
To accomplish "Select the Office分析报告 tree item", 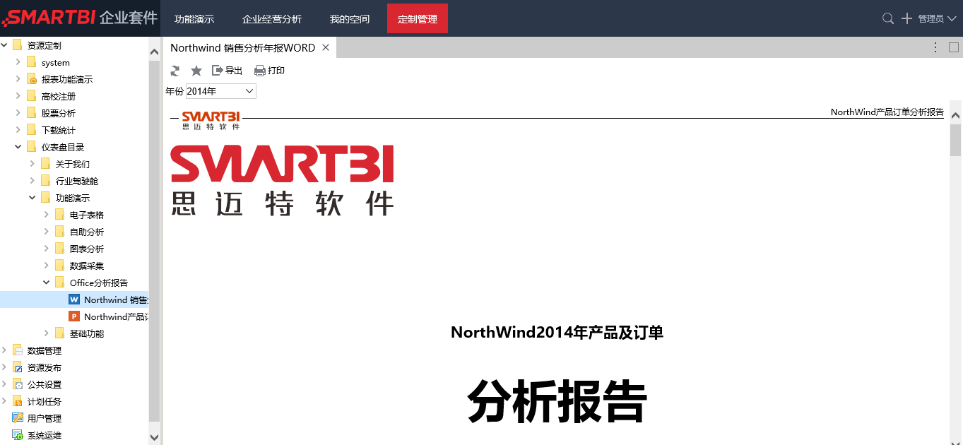I will (x=99, y=283).
